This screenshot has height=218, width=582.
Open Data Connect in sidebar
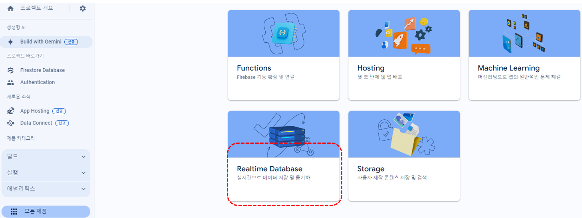click(36, 123)
